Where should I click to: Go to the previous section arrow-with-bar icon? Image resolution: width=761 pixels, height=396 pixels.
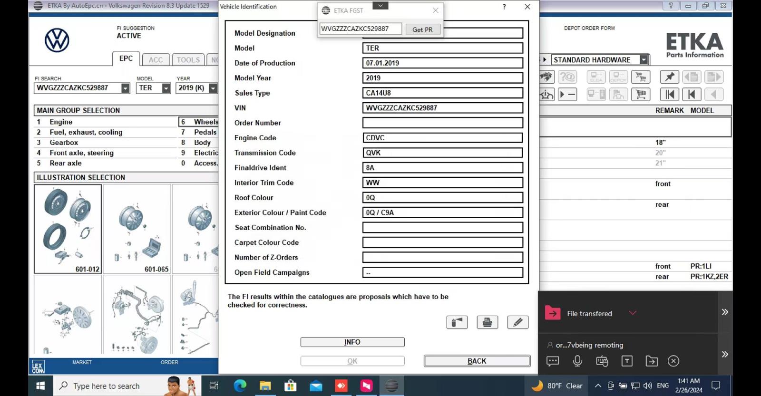tap(692, 94)
